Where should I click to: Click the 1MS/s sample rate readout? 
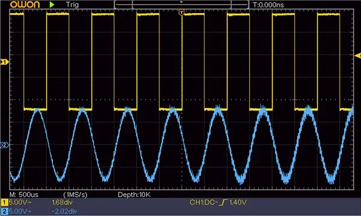[75, 194]
